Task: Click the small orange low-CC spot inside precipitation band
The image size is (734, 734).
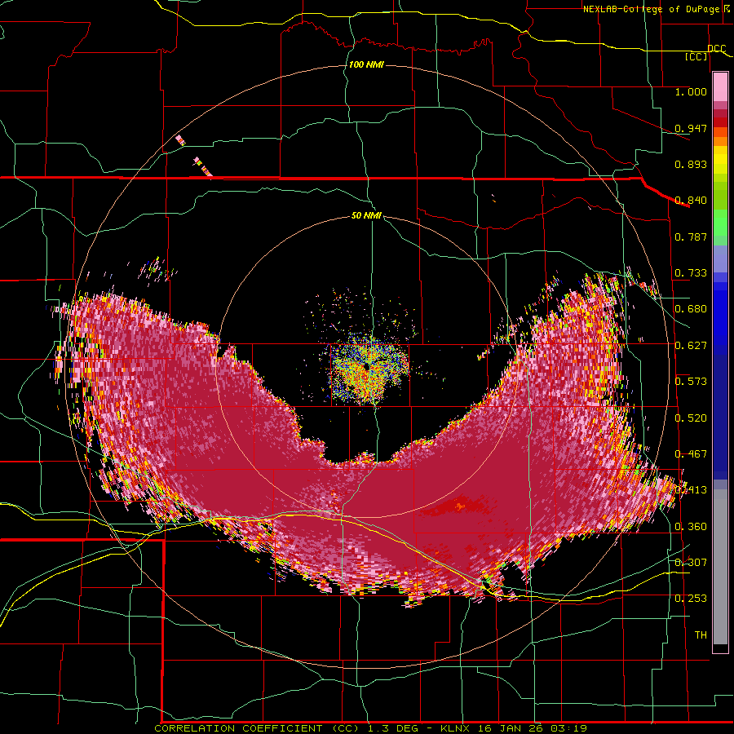Action: click(460, 506)
